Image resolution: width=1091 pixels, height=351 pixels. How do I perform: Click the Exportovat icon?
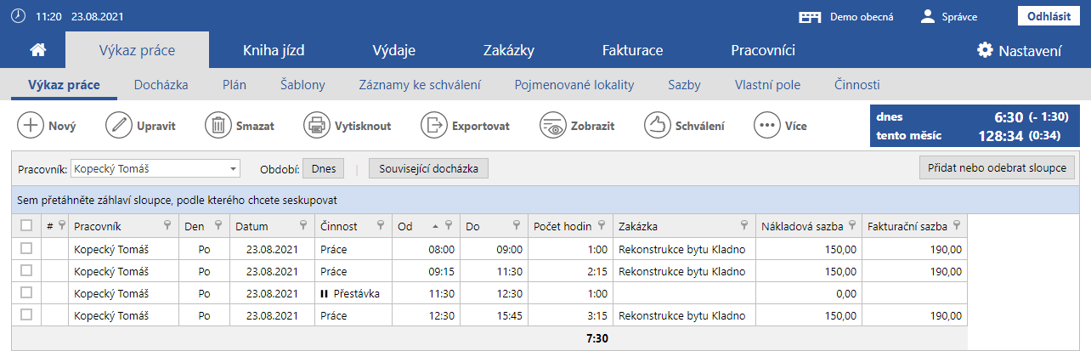tap(434, 126)
